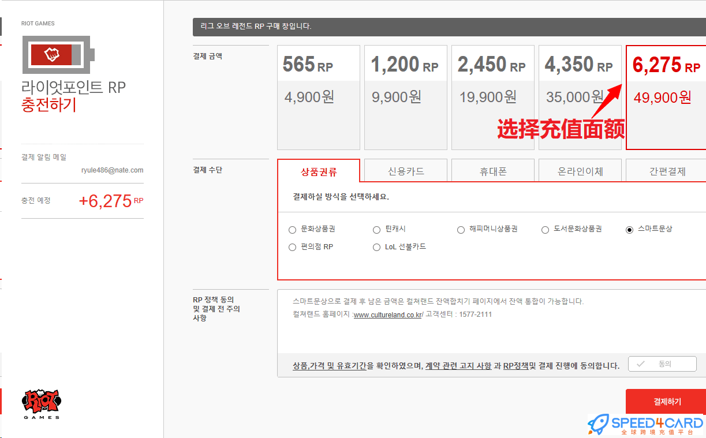Screen dimensions: 706x438
Task: Click the Riot Games logo at bottom left
Action: (x=41, y=403)
